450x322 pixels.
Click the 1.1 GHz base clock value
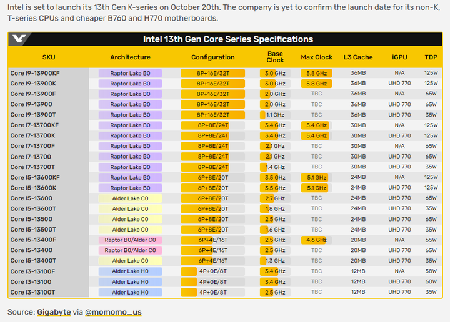pyautogui.click(x=275, y=115)
